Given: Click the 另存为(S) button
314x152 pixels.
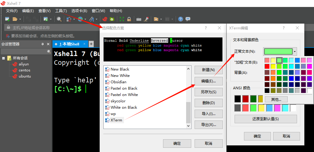Looking at the screenshot, I should coord(209,92).
